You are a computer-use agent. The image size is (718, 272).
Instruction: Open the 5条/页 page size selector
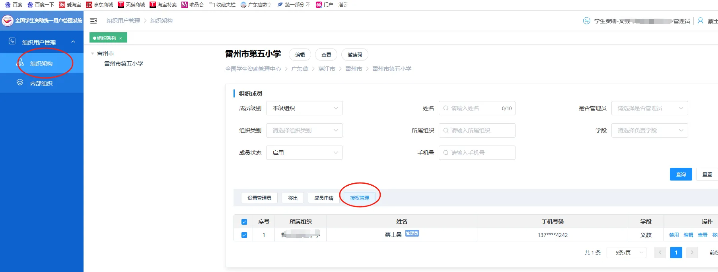626,253
